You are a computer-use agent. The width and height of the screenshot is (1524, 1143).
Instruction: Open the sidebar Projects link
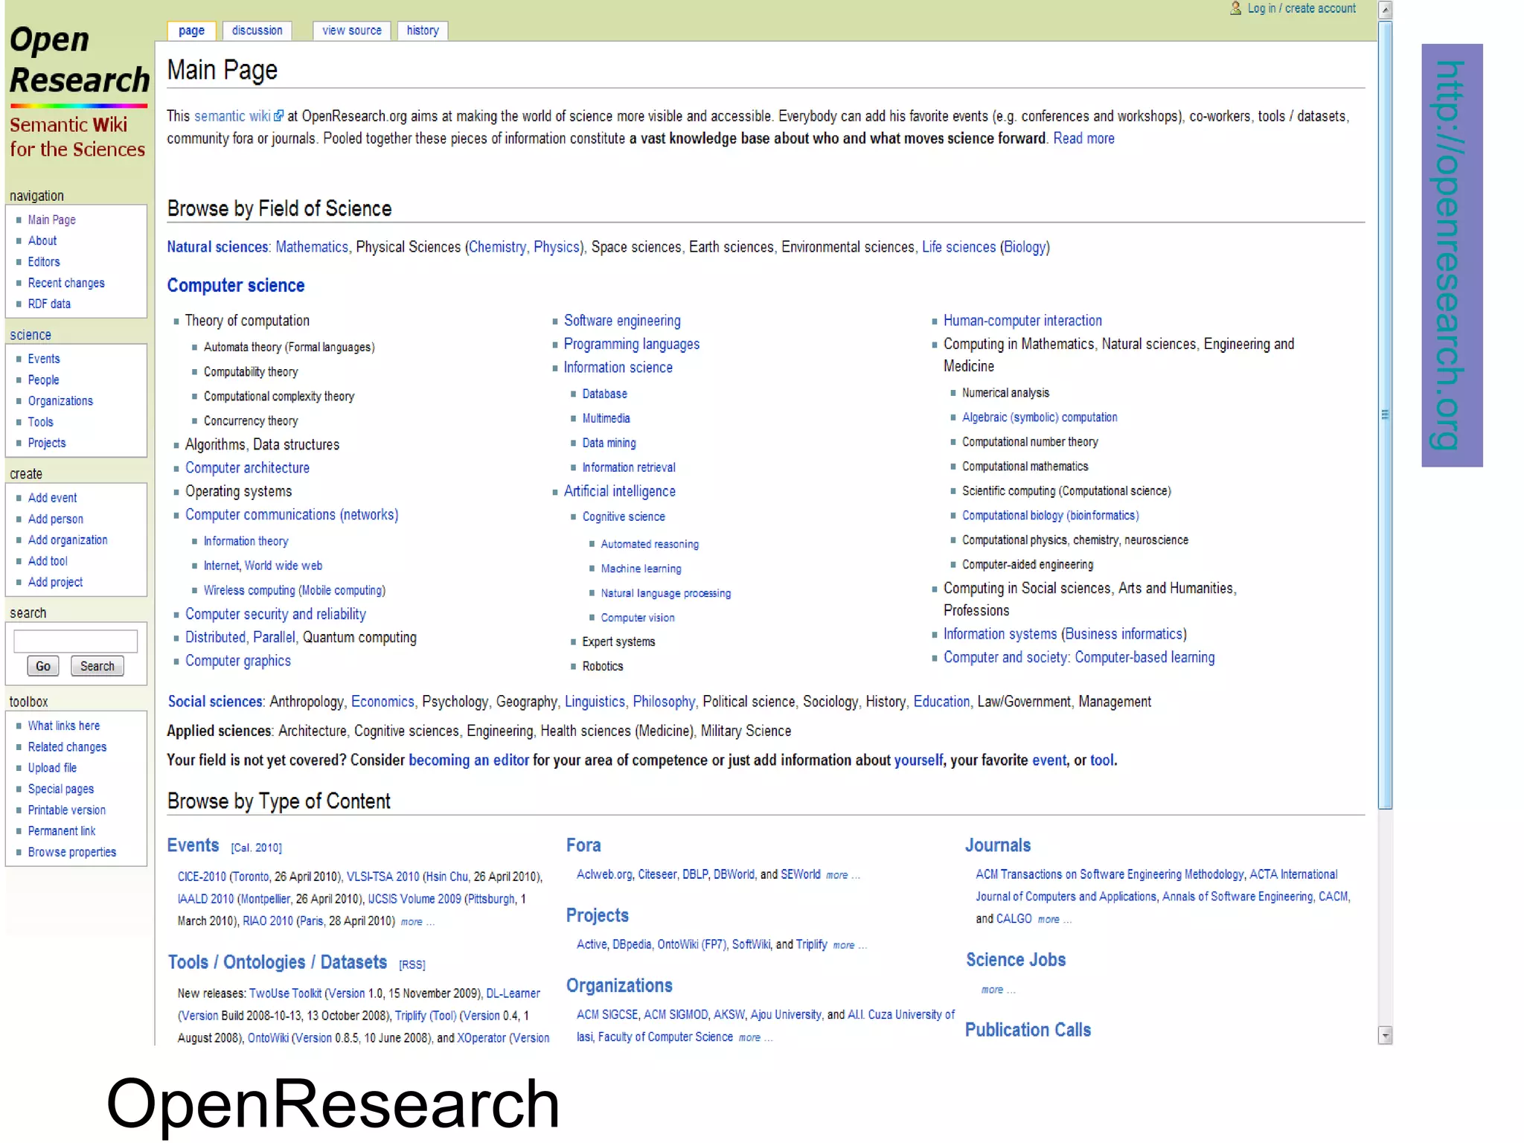tap(47, 443)
